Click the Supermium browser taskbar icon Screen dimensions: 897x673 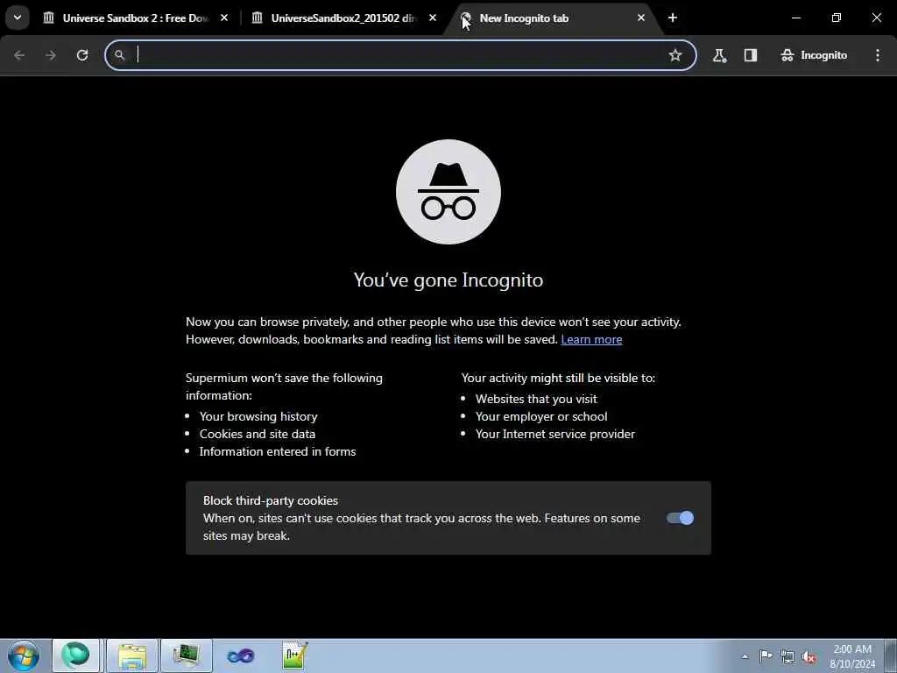coord(76,655)
